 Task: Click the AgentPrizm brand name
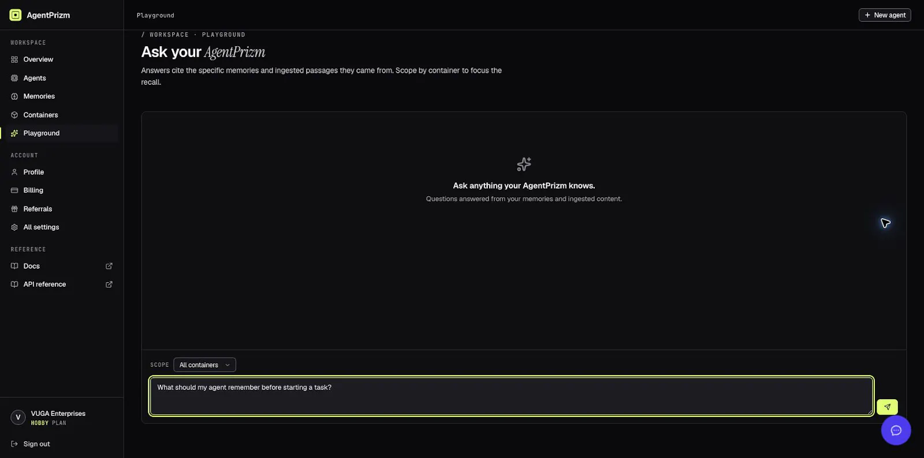click(48, 15)
